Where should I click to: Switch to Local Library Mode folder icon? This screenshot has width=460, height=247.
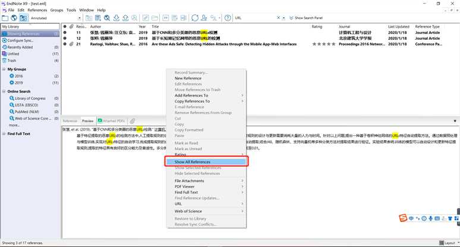click(x=5, y=18)
